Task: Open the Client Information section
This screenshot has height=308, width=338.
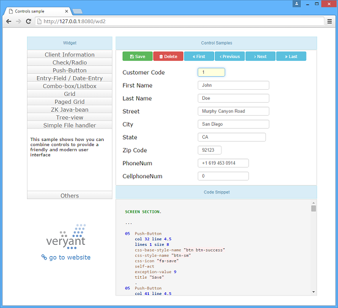Action: (70, 55)
